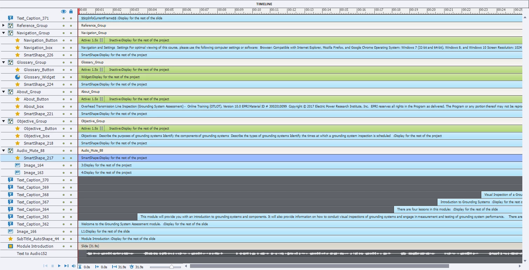Collapse the Navigation_Group

(4, 33)
